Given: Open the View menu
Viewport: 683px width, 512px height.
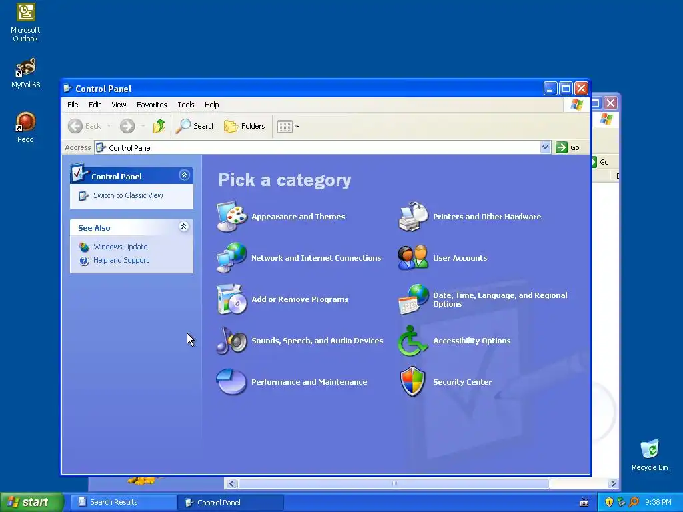Looking at the screenshot, I should coord(119,105).
